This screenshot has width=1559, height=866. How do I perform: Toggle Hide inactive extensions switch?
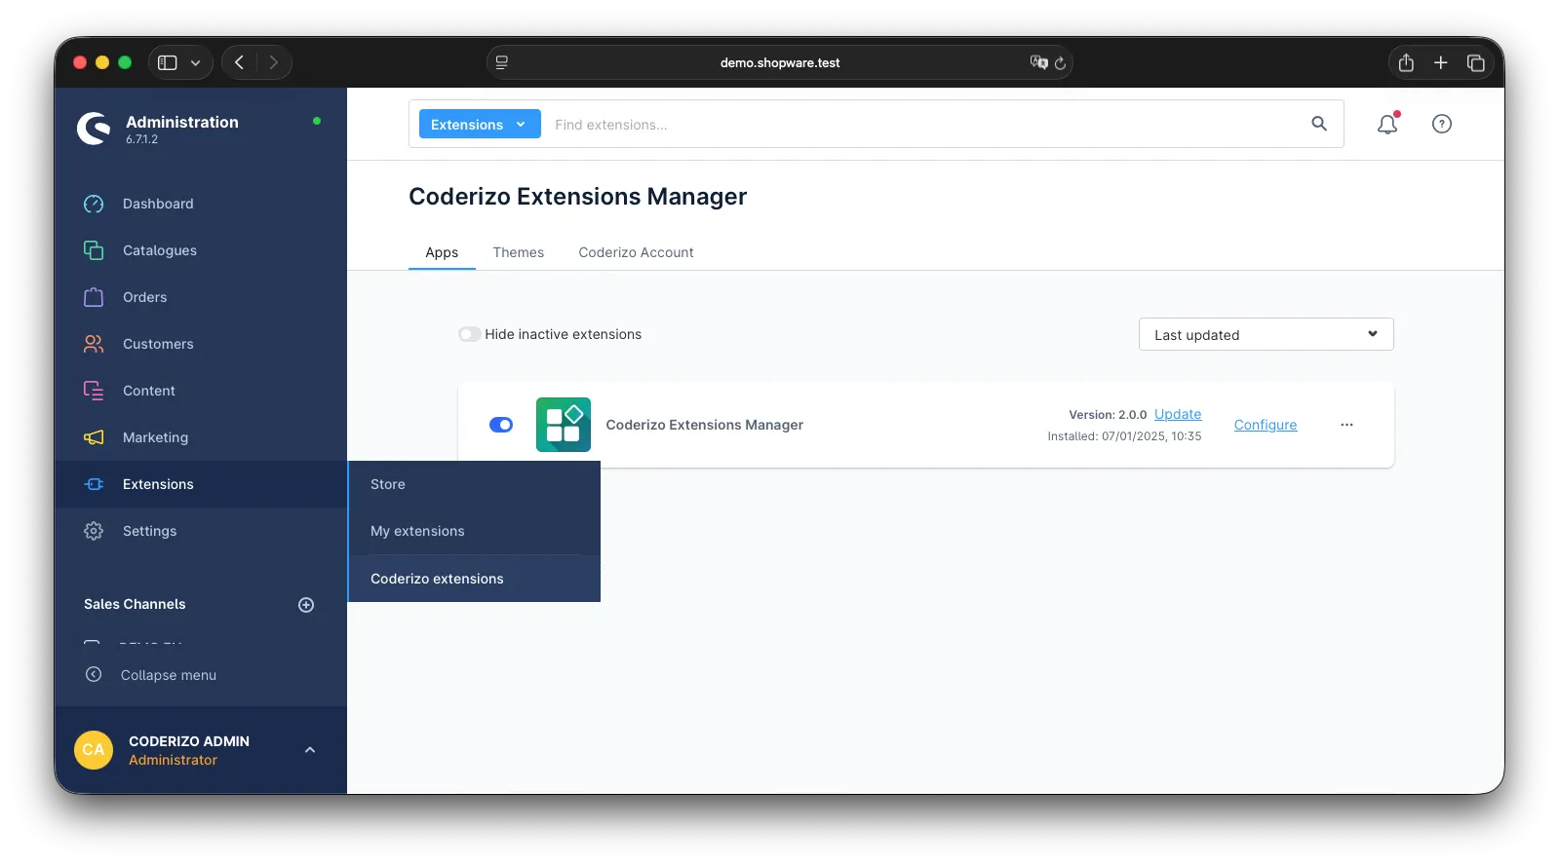(x=470, y=334)
